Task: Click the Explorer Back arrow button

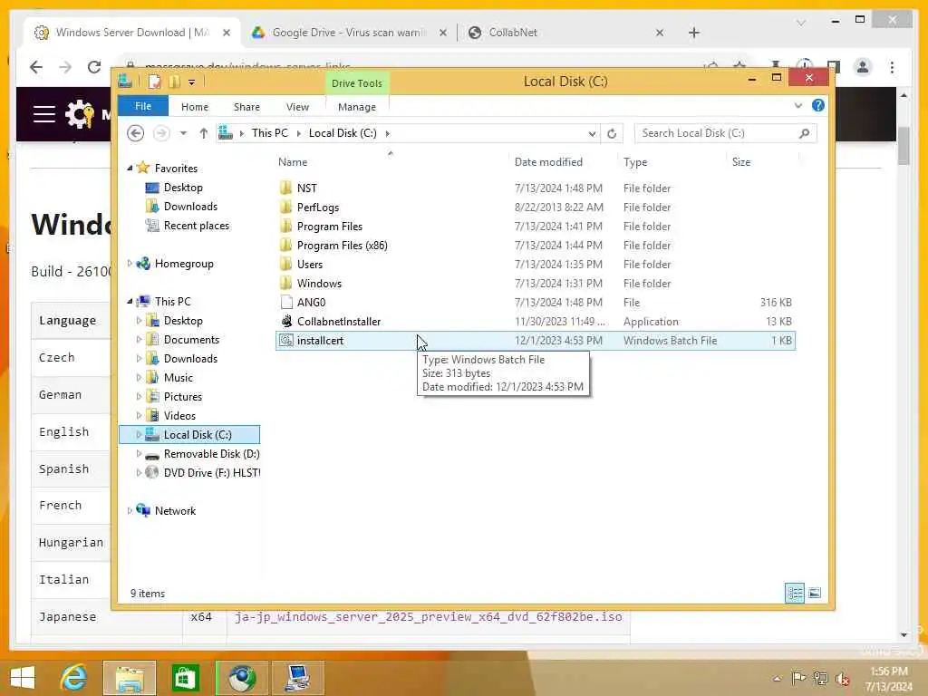Action: click(136, 133)
